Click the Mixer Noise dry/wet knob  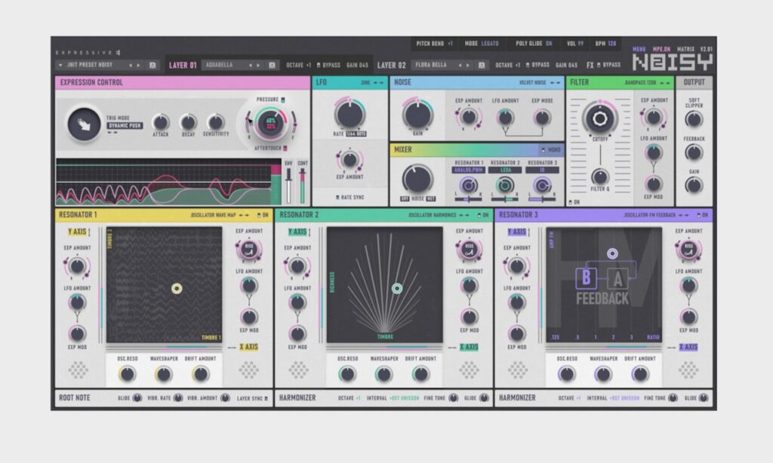(417, 179)
